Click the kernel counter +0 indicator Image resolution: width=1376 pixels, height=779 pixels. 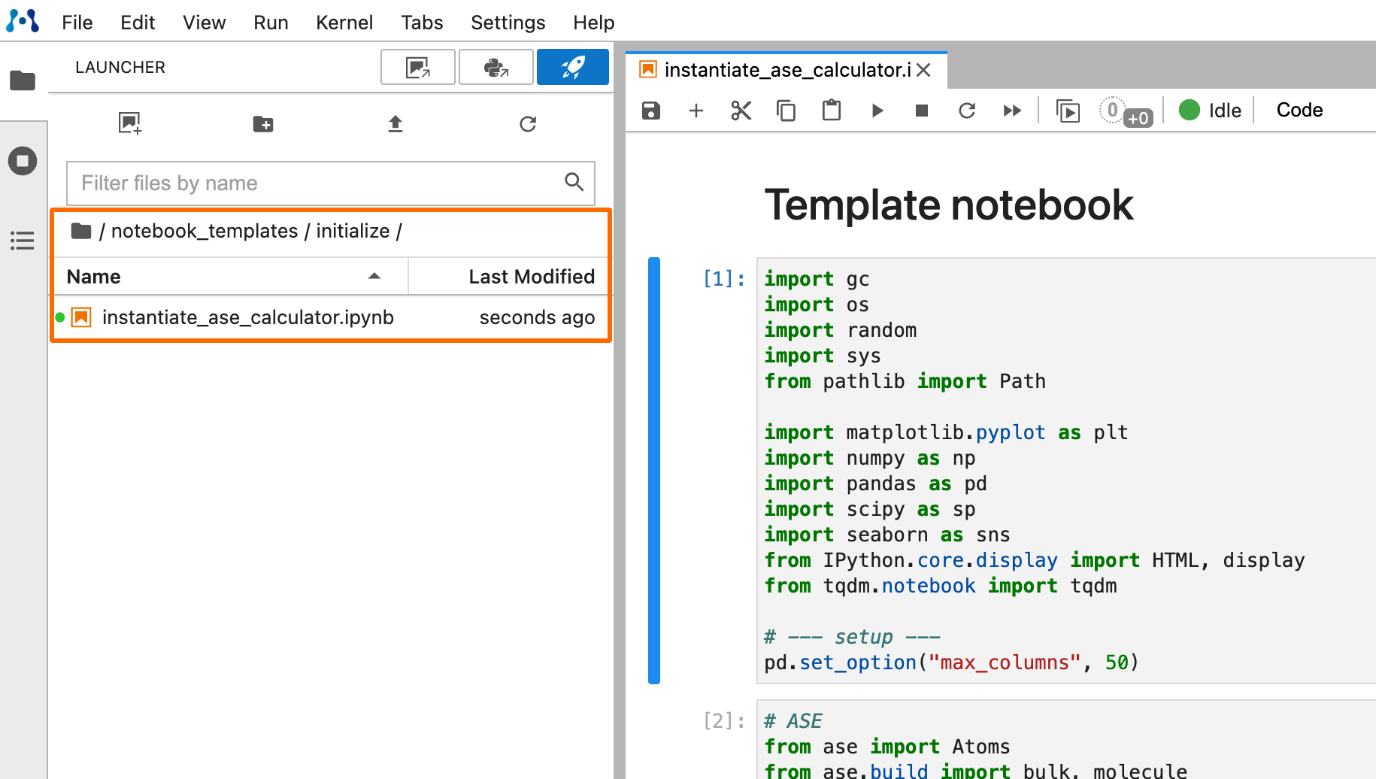[x=1126, y=111]
